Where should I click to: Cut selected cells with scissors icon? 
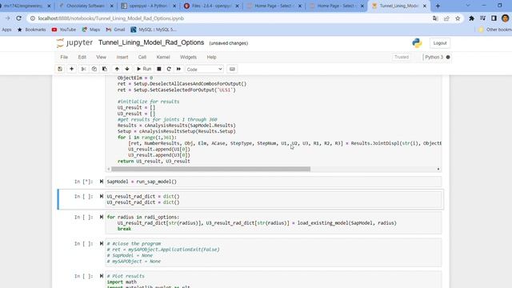83,69
